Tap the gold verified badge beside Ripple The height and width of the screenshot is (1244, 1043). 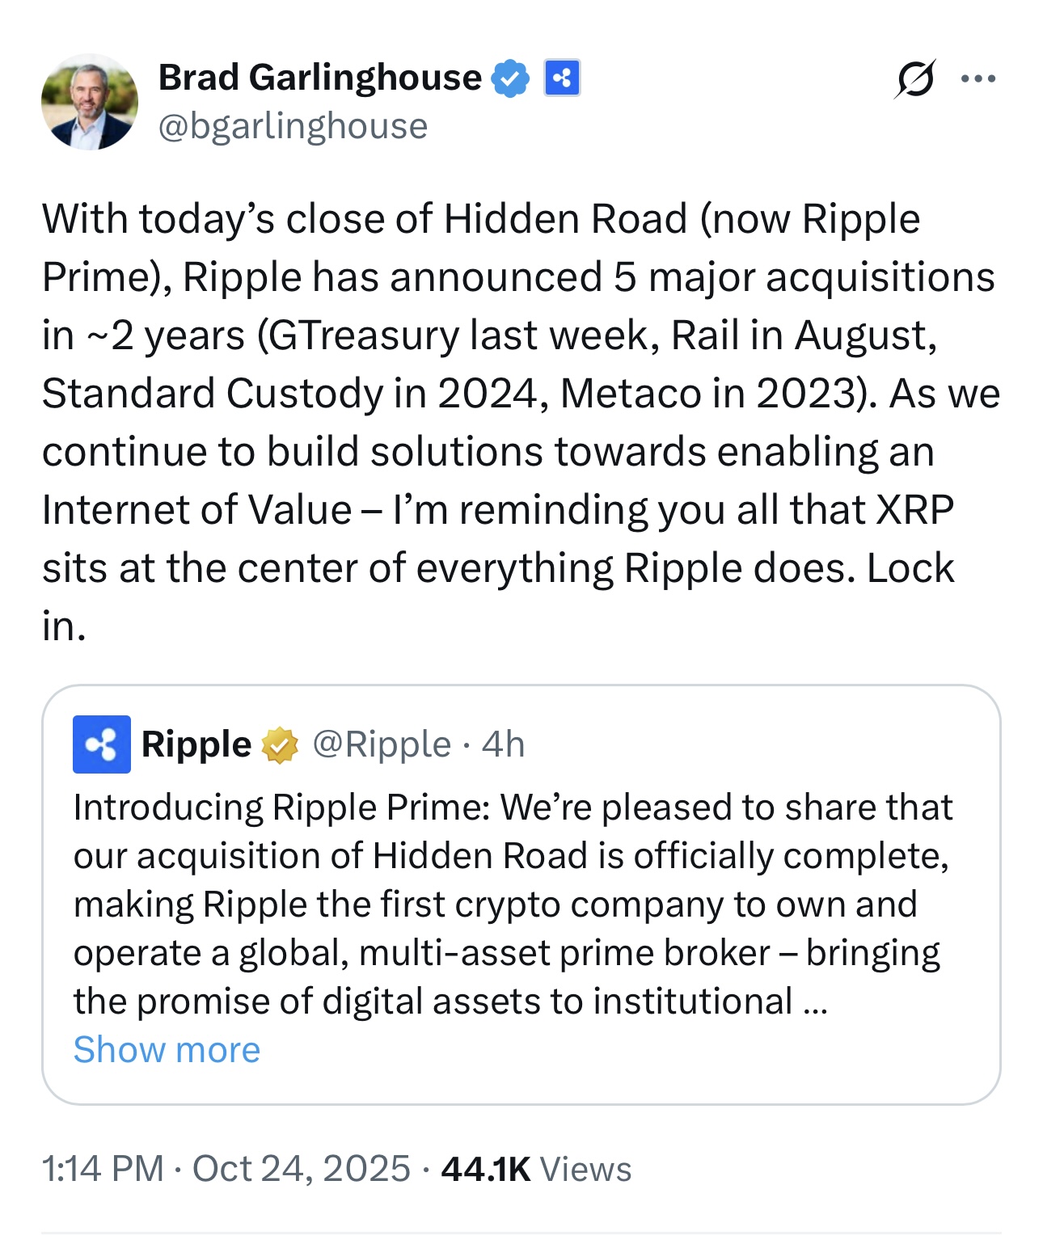pyautogui.click(x=280, y=745)
